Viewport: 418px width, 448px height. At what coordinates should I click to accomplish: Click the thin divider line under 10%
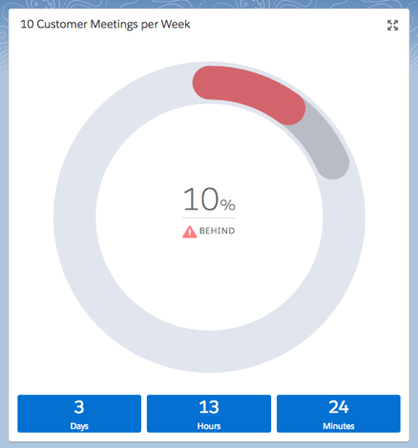pos(209,218)
